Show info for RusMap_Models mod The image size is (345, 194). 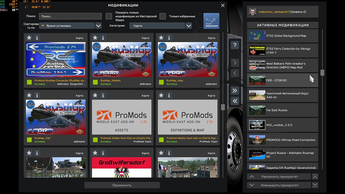(x=103, y=38)
